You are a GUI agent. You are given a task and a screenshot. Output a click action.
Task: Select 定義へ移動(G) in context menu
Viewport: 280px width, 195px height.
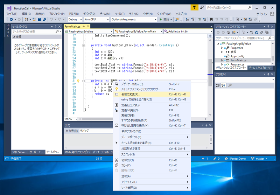(152, 110)
